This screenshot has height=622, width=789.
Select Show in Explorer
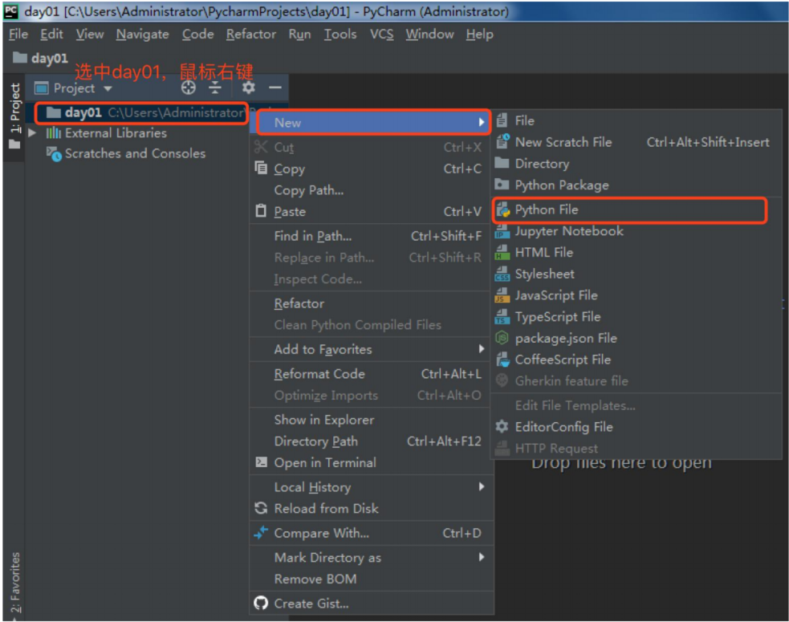coord(372,420)
